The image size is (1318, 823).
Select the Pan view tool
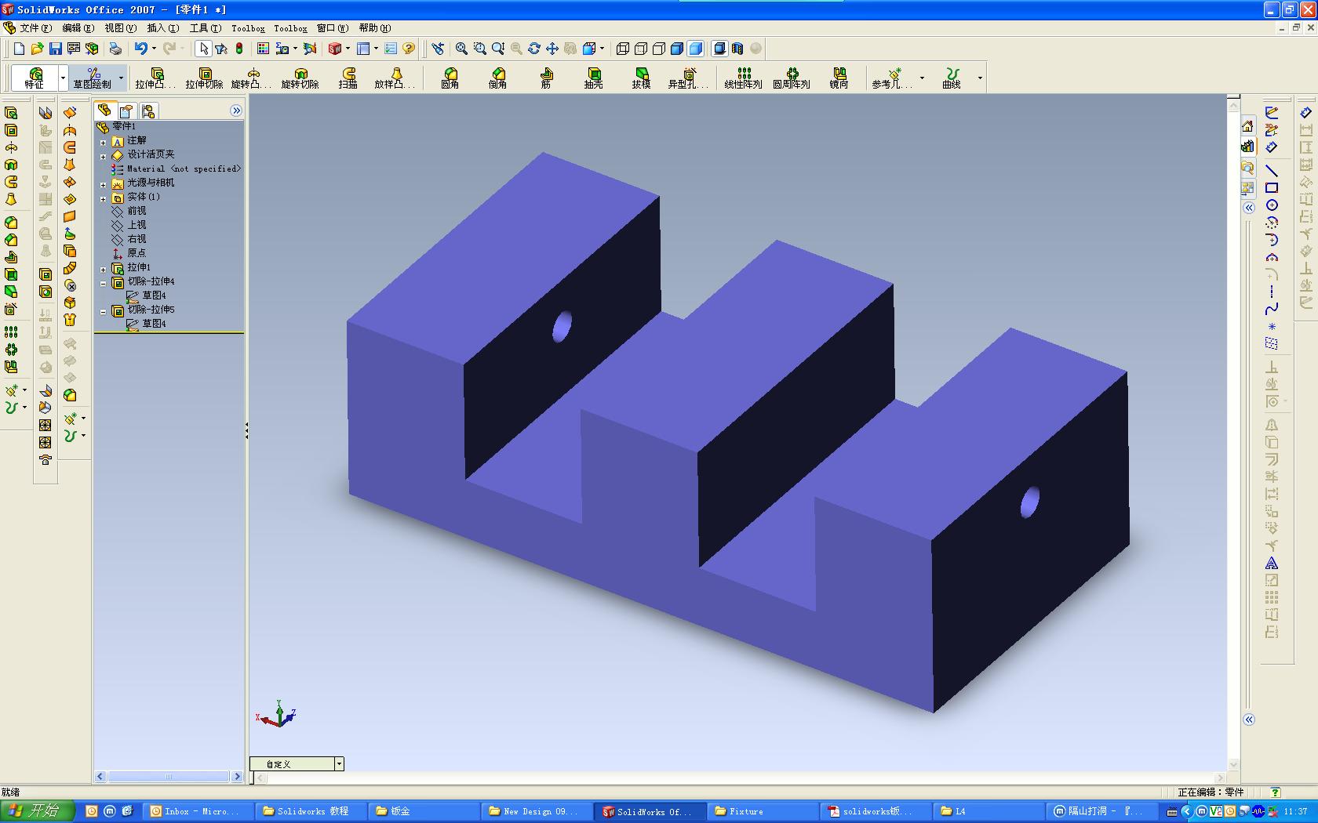(552, 49)
